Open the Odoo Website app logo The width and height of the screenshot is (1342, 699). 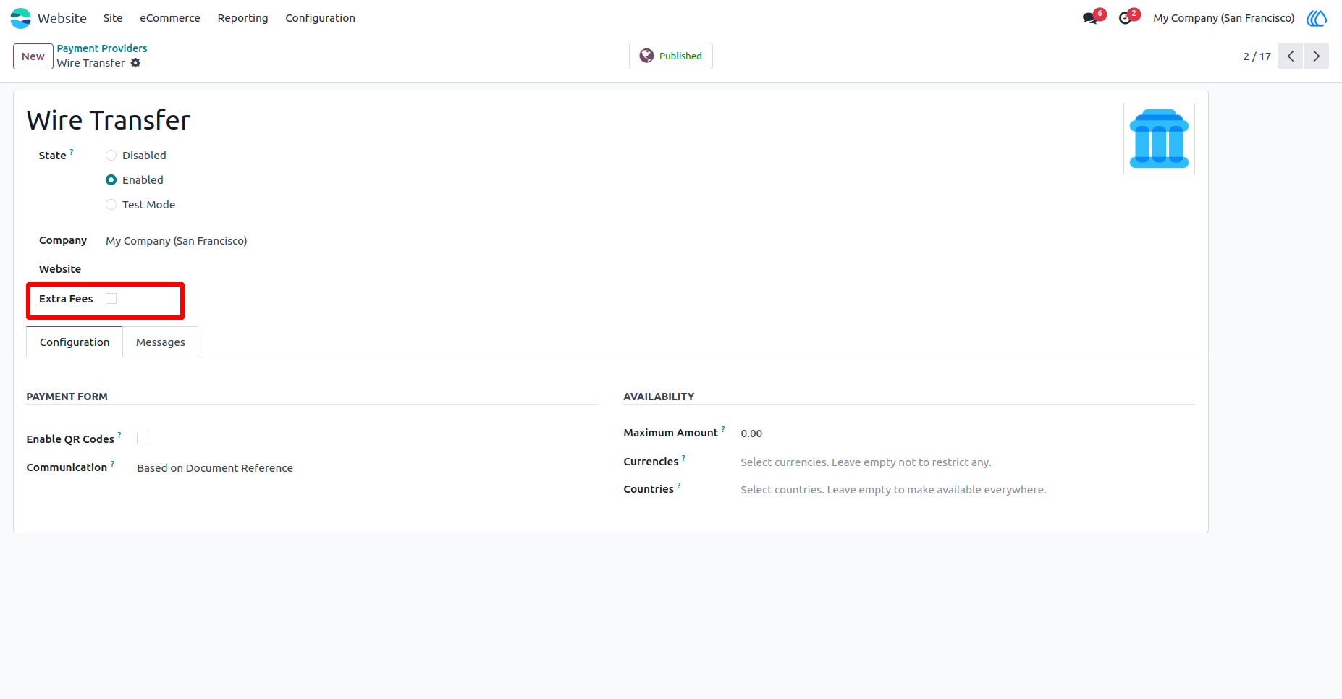coord(21,18)
